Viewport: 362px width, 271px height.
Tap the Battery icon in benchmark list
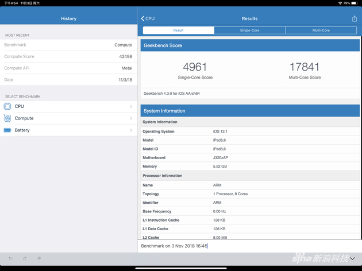(7, 130)
